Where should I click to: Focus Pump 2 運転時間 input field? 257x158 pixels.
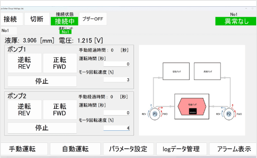pyautogui.click(x=117, y=113)
